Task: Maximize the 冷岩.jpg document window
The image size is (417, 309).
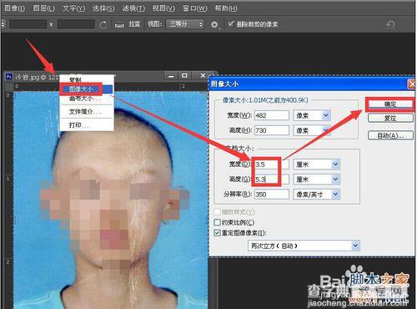Action: pyautogui.click(x=184, y=75)
